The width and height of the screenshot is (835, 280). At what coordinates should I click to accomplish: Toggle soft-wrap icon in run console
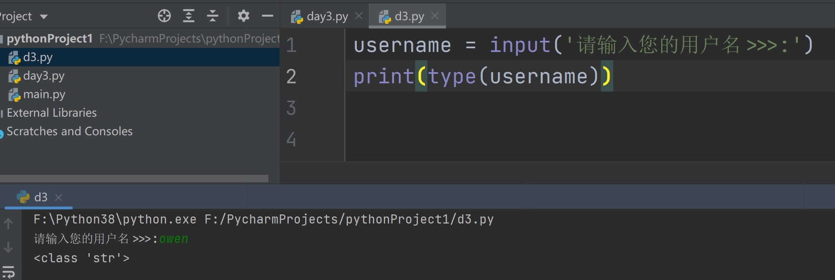8,272
